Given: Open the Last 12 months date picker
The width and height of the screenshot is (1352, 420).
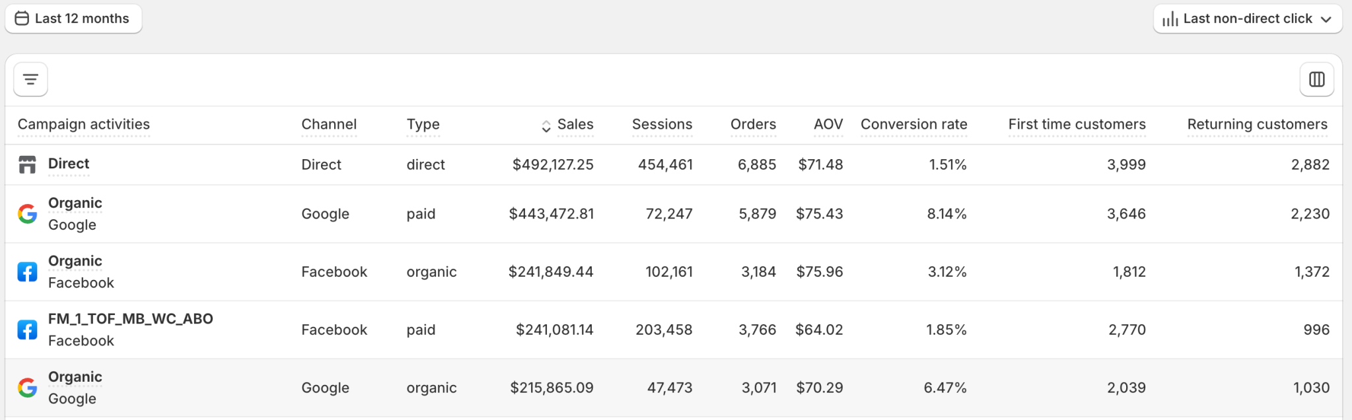Looking at the screenshot, I should (73, 18).
